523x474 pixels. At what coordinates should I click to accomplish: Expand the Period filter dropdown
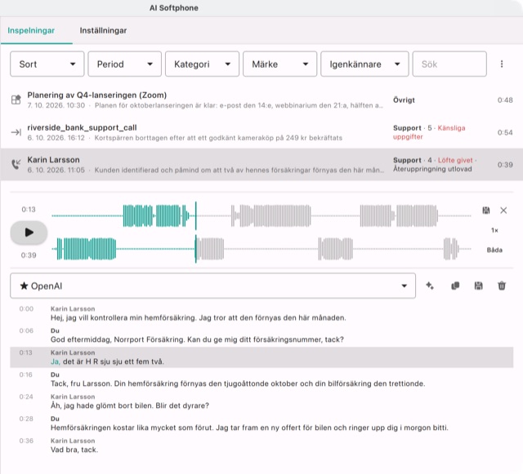pos(125,64)
